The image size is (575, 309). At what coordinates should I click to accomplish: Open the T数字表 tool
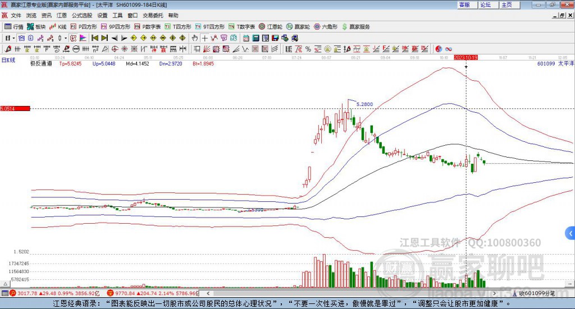pos(241,27)
